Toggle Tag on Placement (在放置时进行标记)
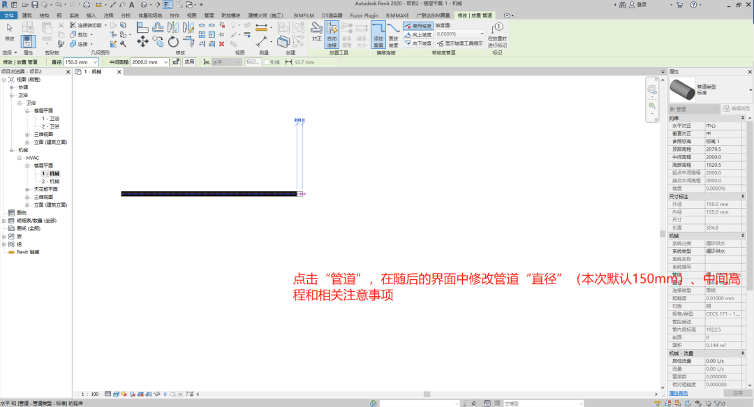The image size is (754, 407). pos(497,35)
